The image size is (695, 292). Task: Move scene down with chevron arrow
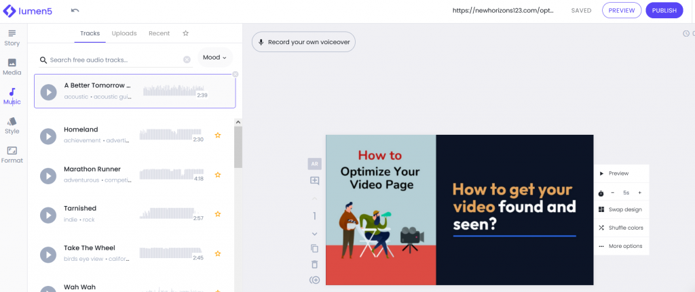click(x=315, y=234)
